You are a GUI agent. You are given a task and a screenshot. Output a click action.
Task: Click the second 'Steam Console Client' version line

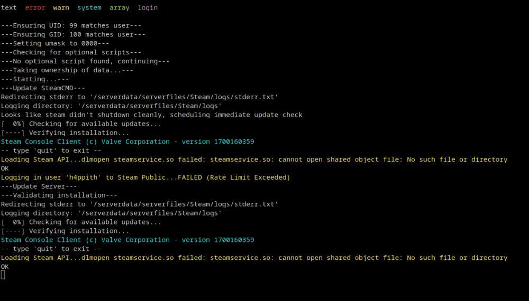[x=127, y=240]
